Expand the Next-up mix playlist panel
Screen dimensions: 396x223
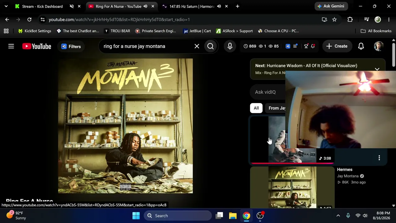tap(377, 69)
